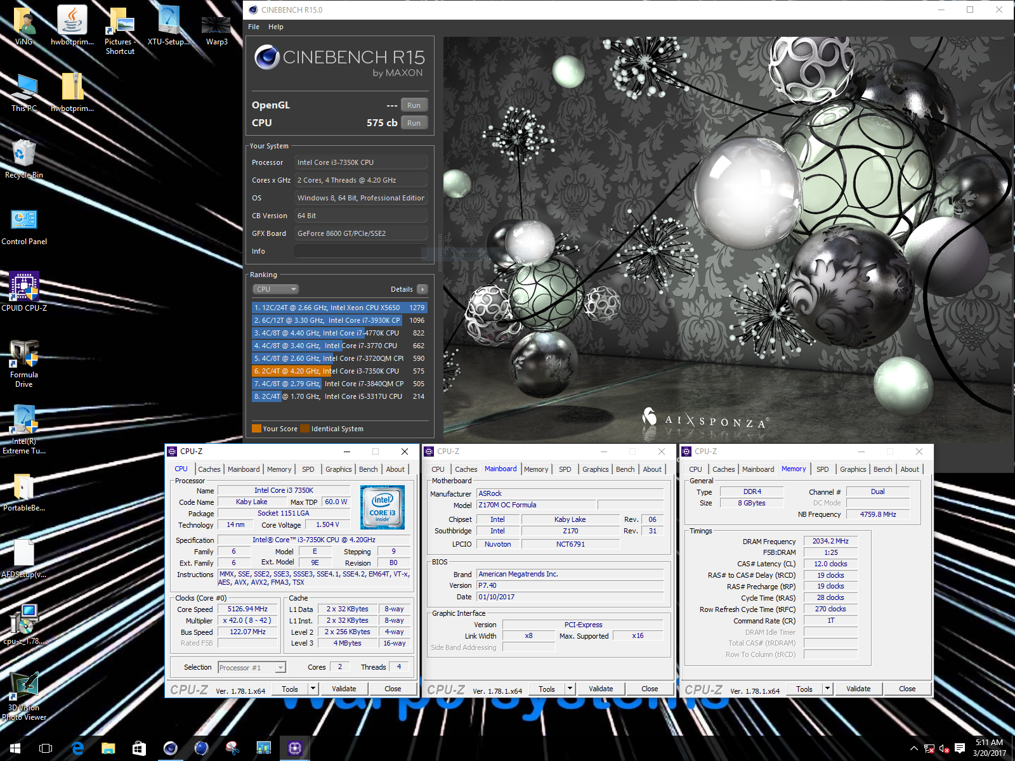The height and width of the screenshot is (761, 1015).
Task: Open Tools dropdown arrow in Mainboard CPU-Z
Action: [570, 689]
